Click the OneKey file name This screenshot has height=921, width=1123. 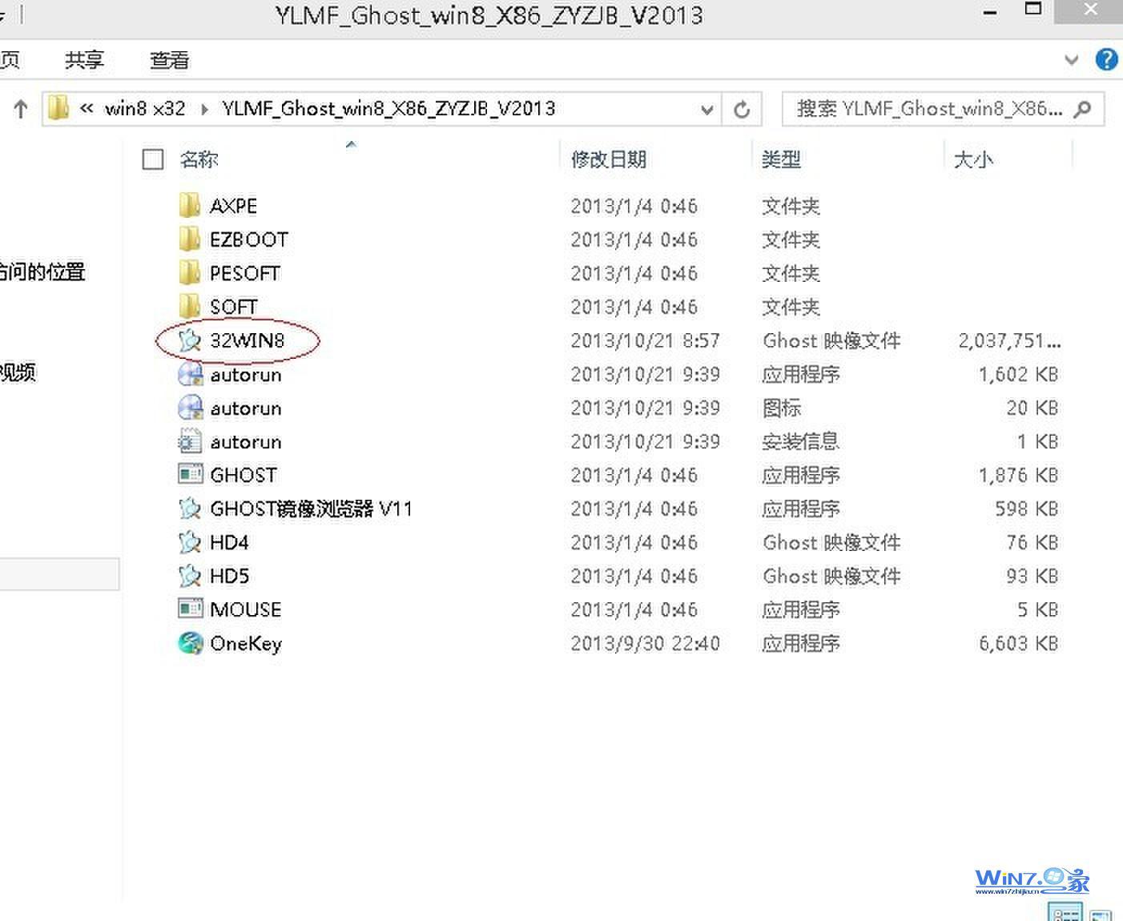click(246, 644)
